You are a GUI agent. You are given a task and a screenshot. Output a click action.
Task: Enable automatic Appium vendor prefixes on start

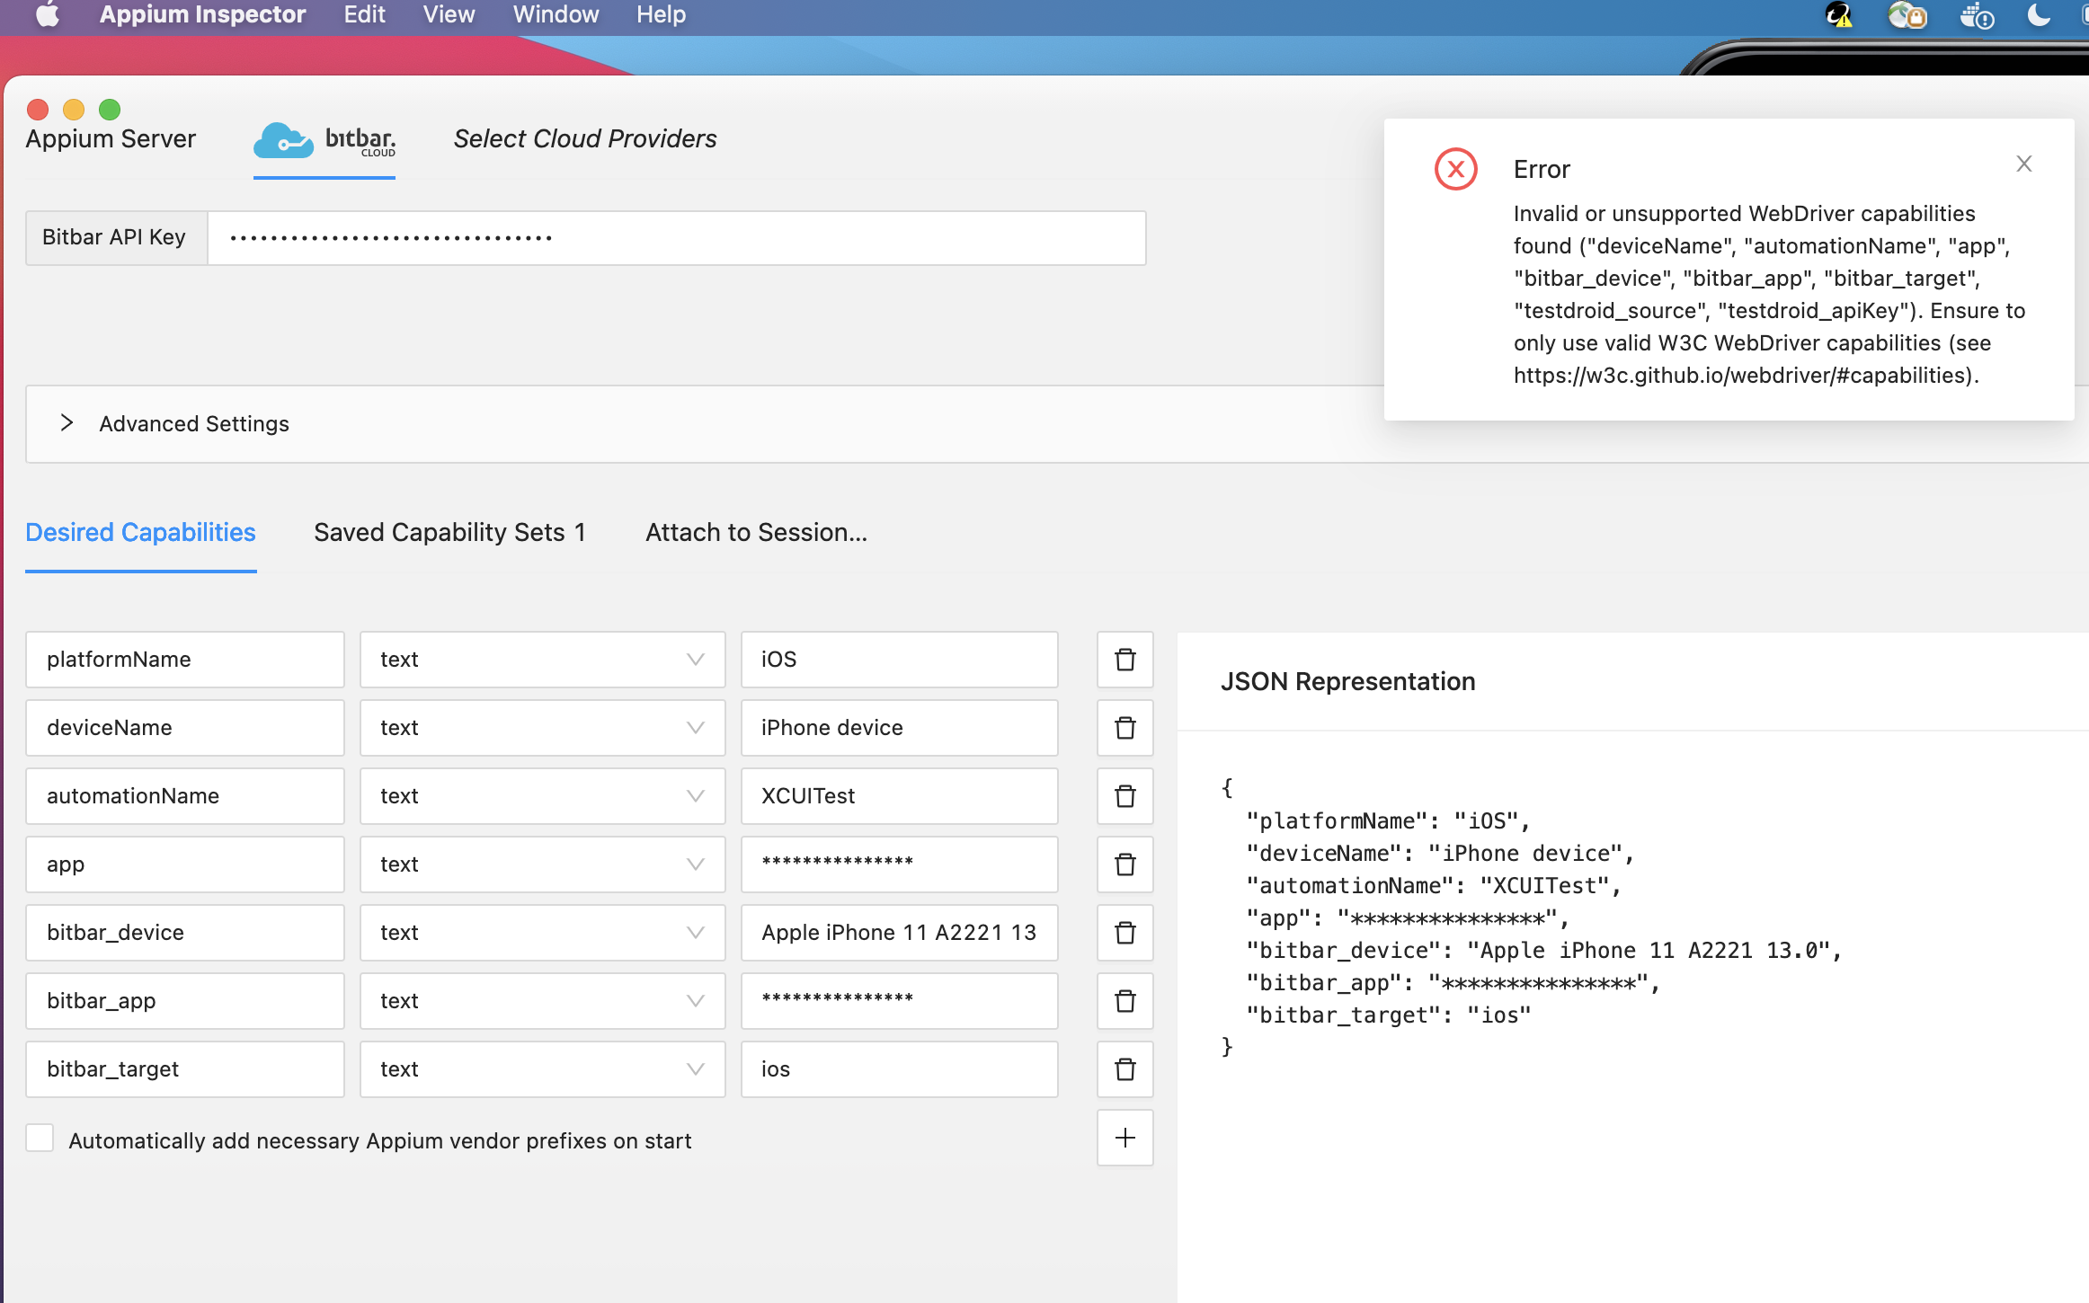pos(40,1138)
